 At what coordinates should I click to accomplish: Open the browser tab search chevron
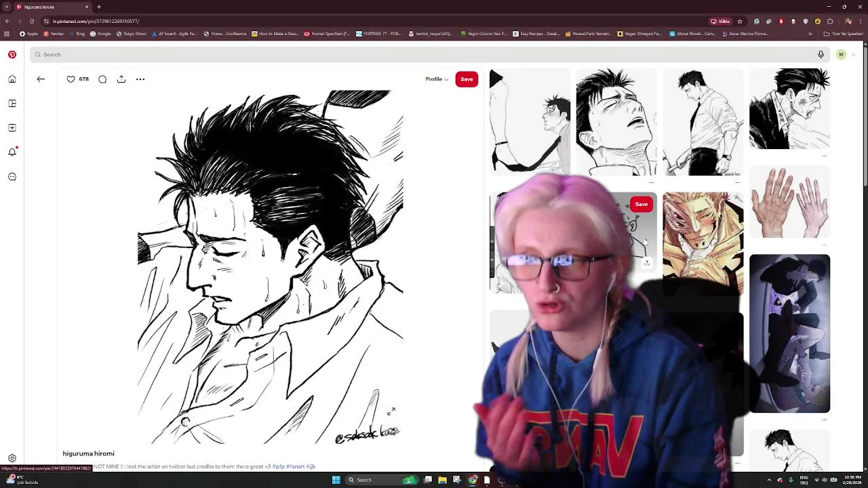[x=7, y=7]
